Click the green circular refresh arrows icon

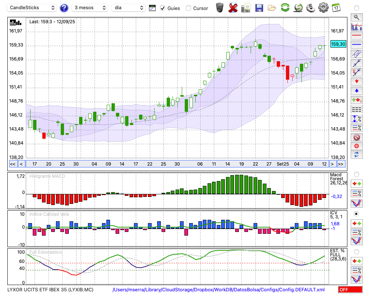(285, 7)
